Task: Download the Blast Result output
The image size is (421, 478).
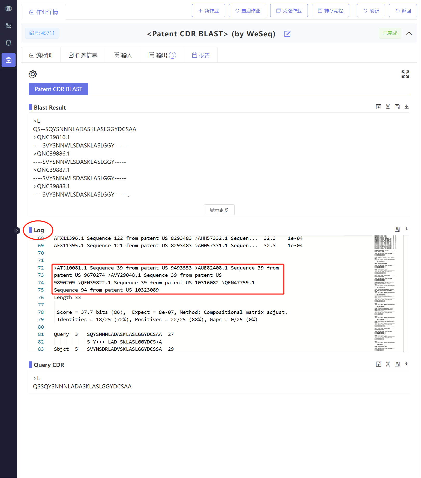Action: pyautogui.click(x=406, y=107)
